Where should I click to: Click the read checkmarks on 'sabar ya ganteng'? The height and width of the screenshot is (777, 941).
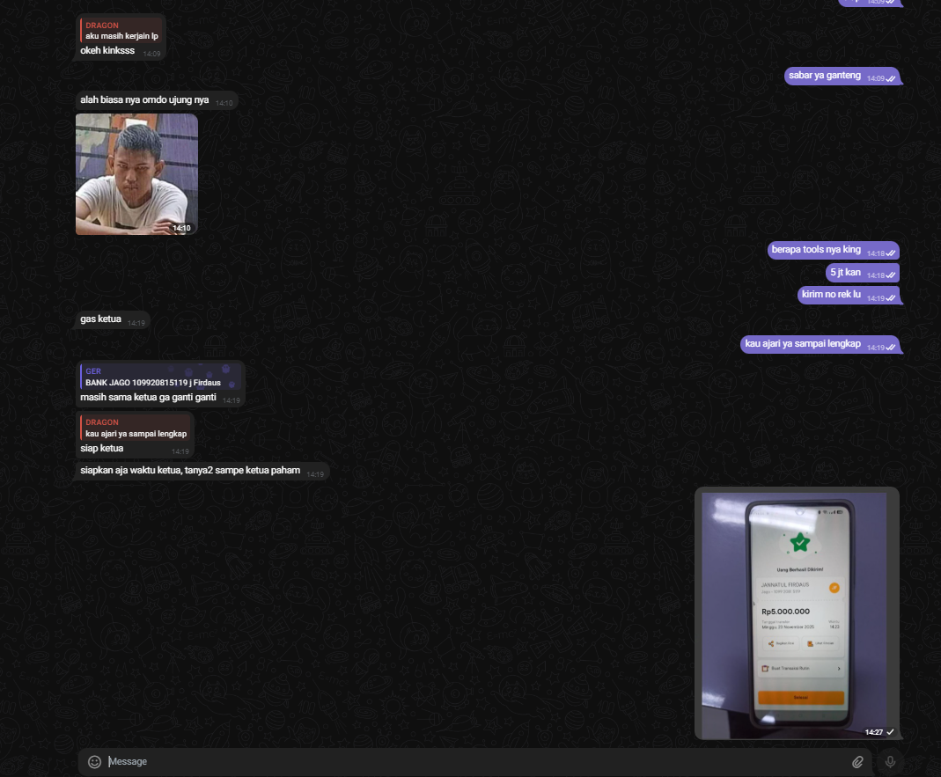[890, 78]
